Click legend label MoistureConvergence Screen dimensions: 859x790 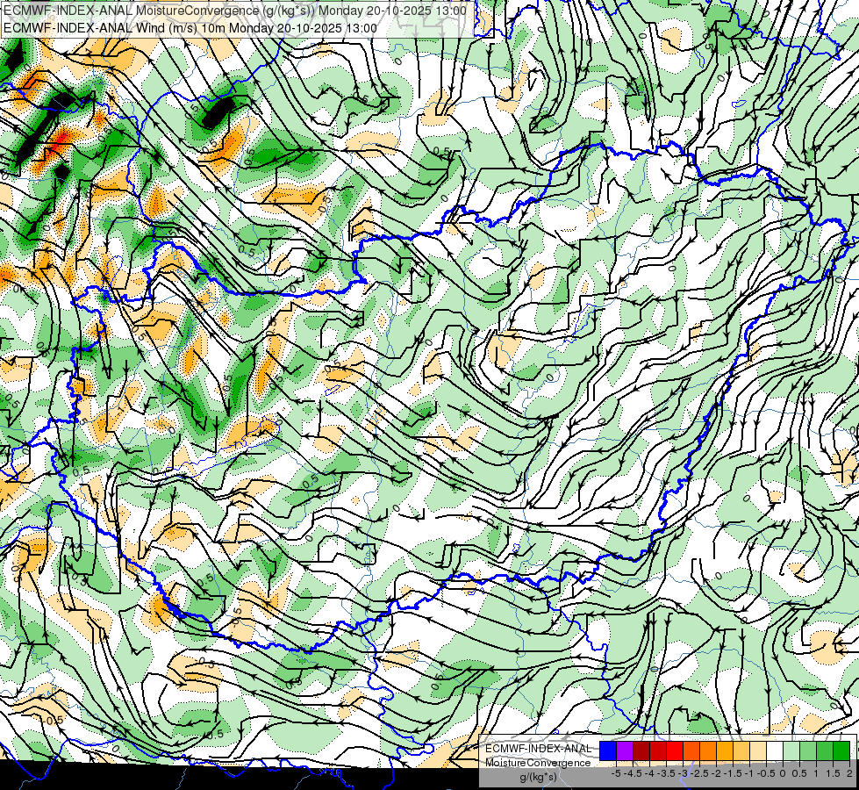point(538,763)
